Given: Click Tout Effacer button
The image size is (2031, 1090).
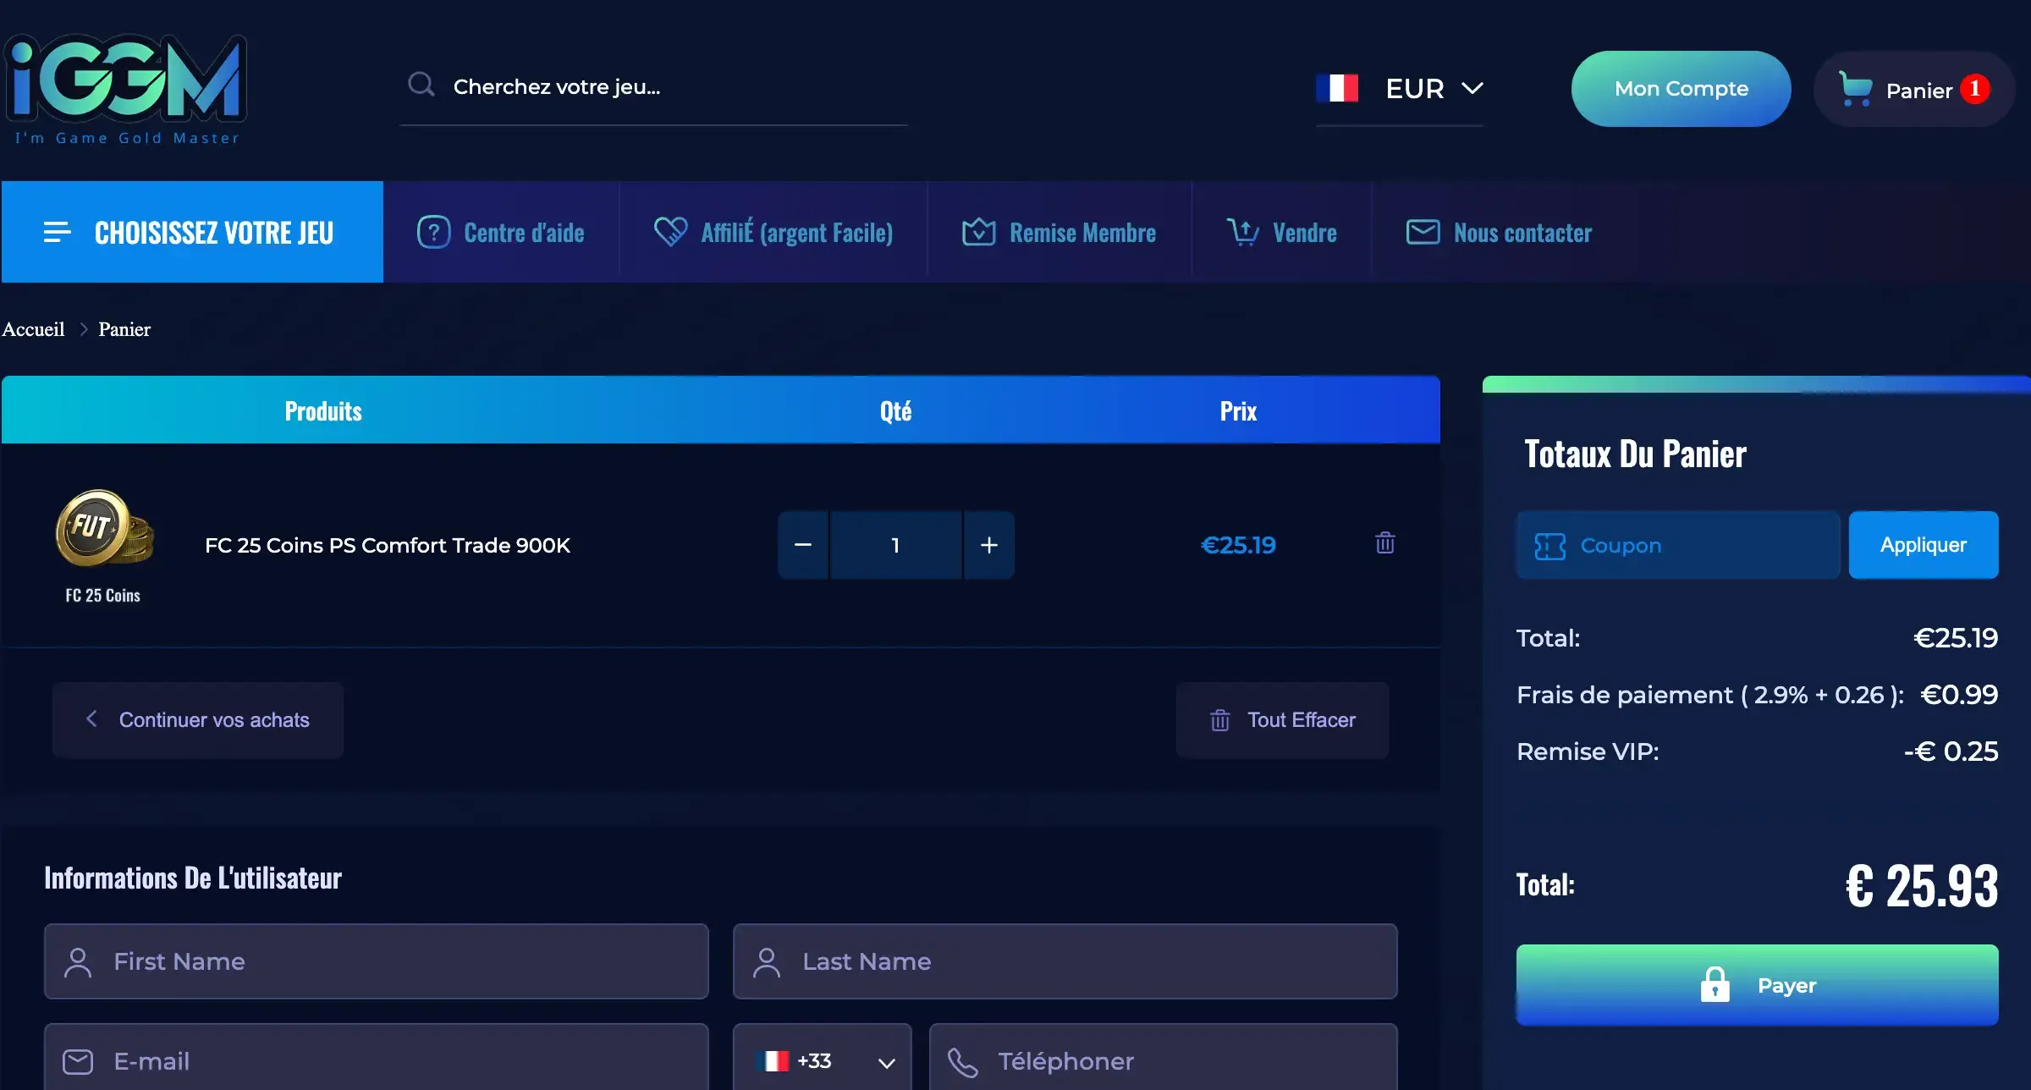Looking at the screenshot, I should [1283, 720].
